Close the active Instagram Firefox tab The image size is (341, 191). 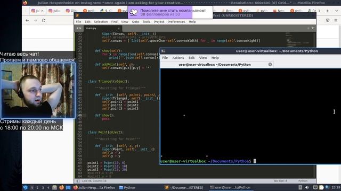pyautogui.click(x=43, y=11)
